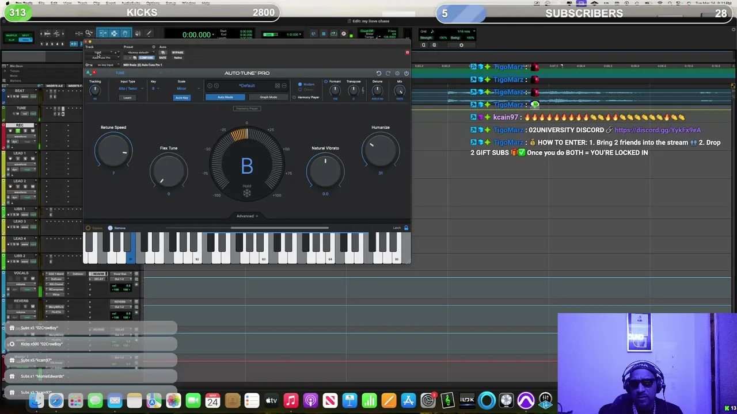The width and height of the screenshot is (737, 414).
Task: Open the factory default preset dropdown
Action: tap(138, 52)
